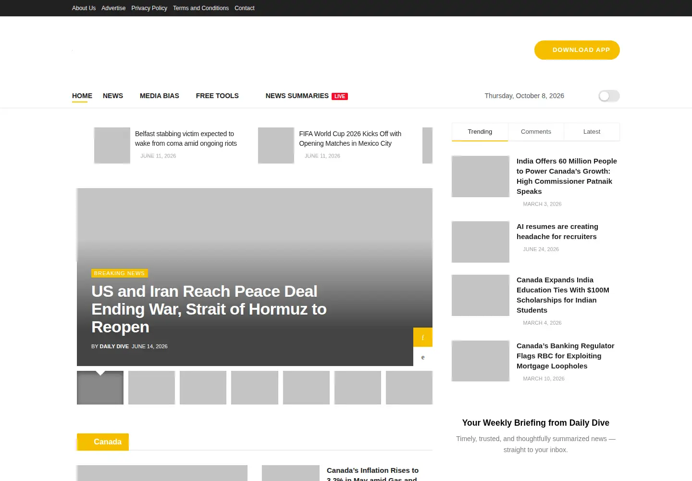The width and height of the screenshot is (692, 481).
Task: Read India Offers 60 Million People article
Action: click(x=567, y=176)
